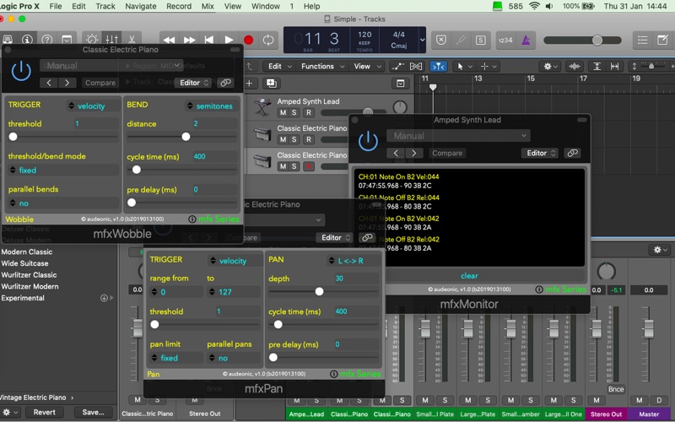The image size is (675, 422).
Task: Solo the first Classic Electric Piano track
Action: pos(294,139)
